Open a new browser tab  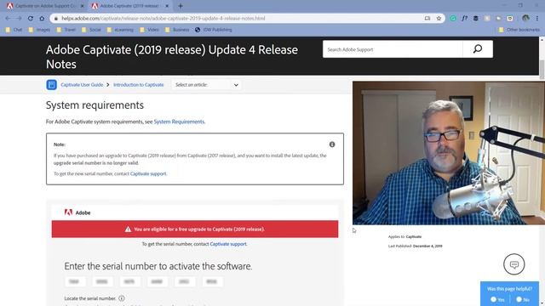(180, 6)
